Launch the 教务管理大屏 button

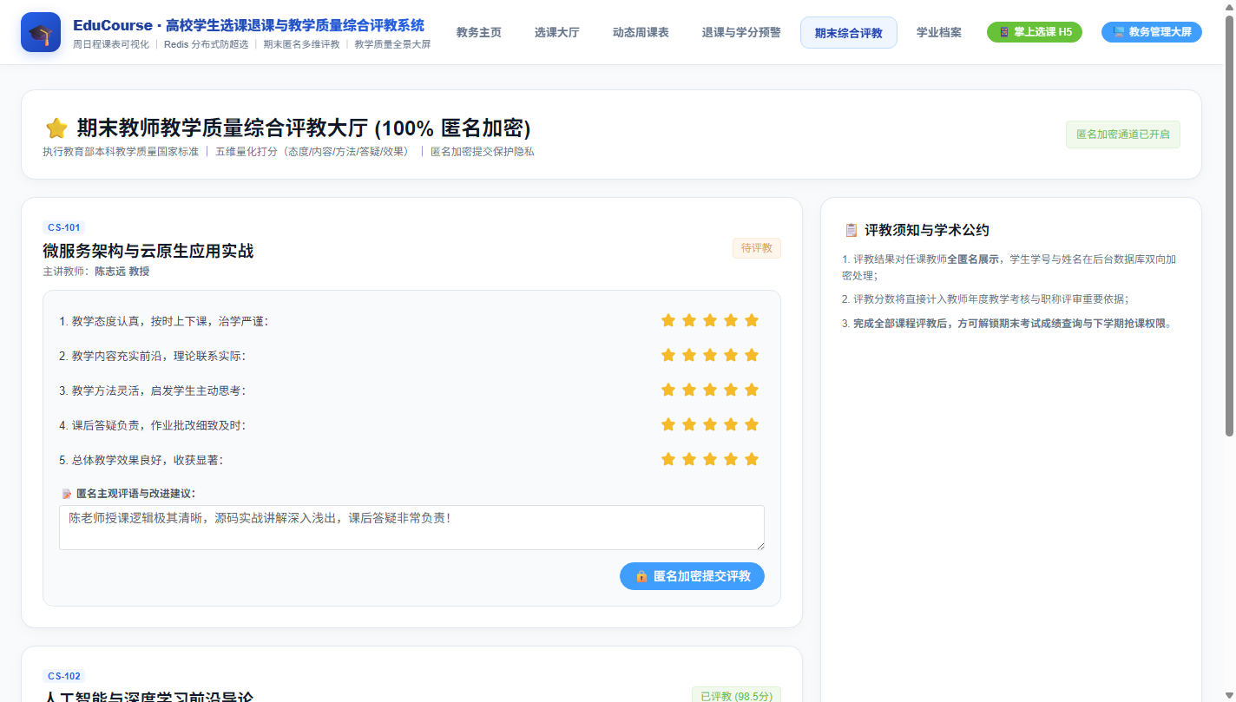(1152, 32)
